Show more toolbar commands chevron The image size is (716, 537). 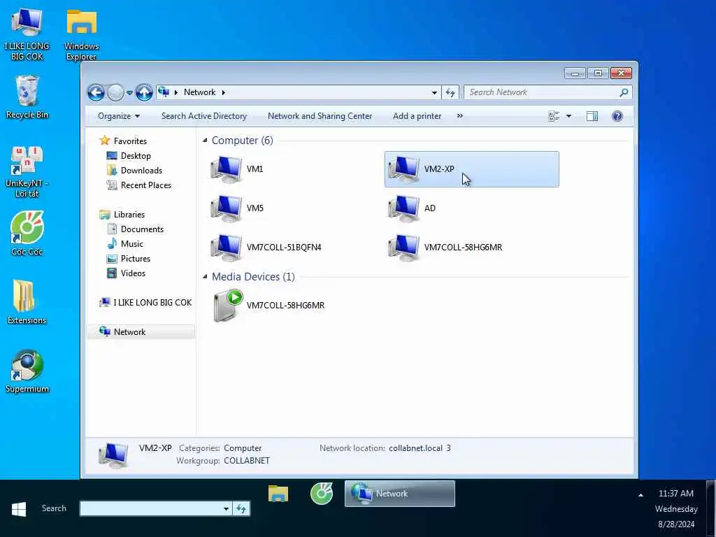pos(460,116)
